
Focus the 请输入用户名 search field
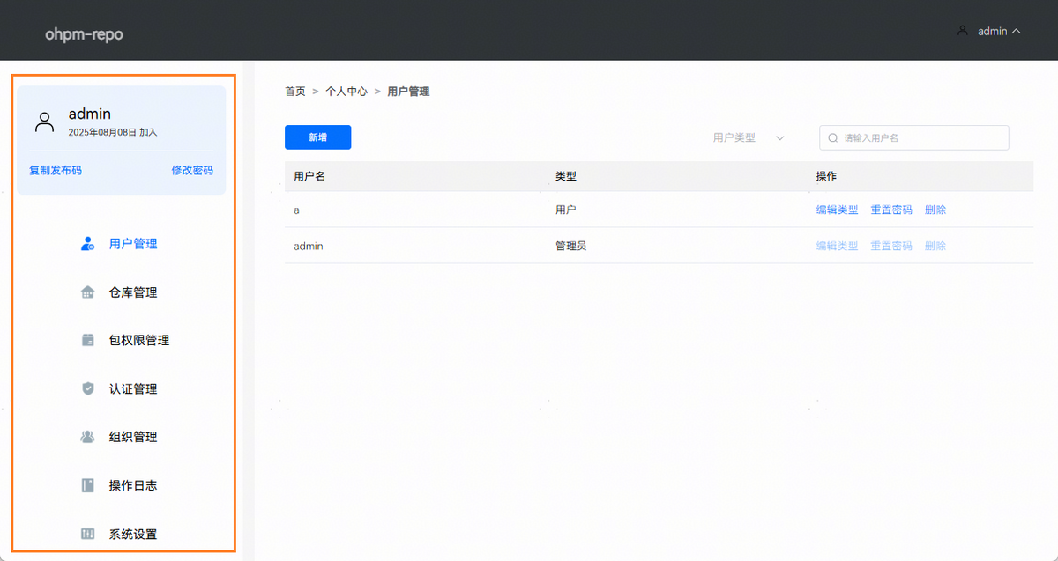[x=921, y=138]
